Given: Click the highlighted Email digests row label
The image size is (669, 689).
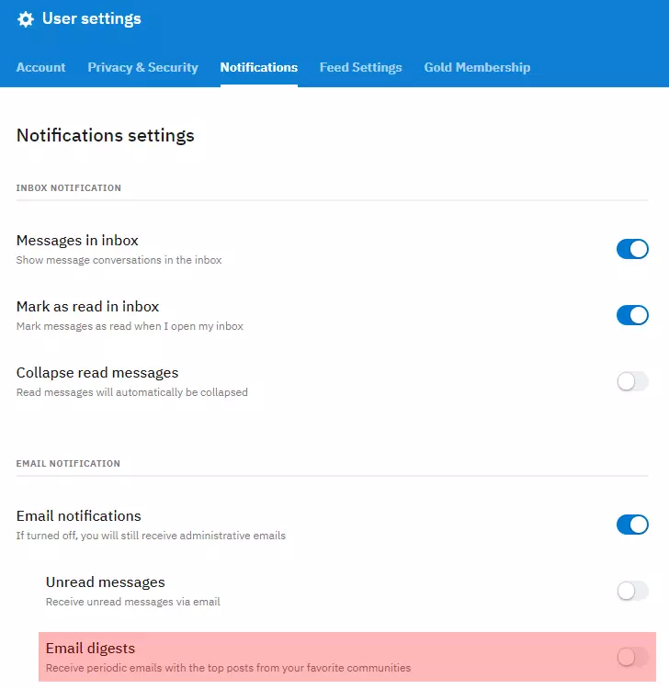Looking at the screenshot, I should click(91, 649).
